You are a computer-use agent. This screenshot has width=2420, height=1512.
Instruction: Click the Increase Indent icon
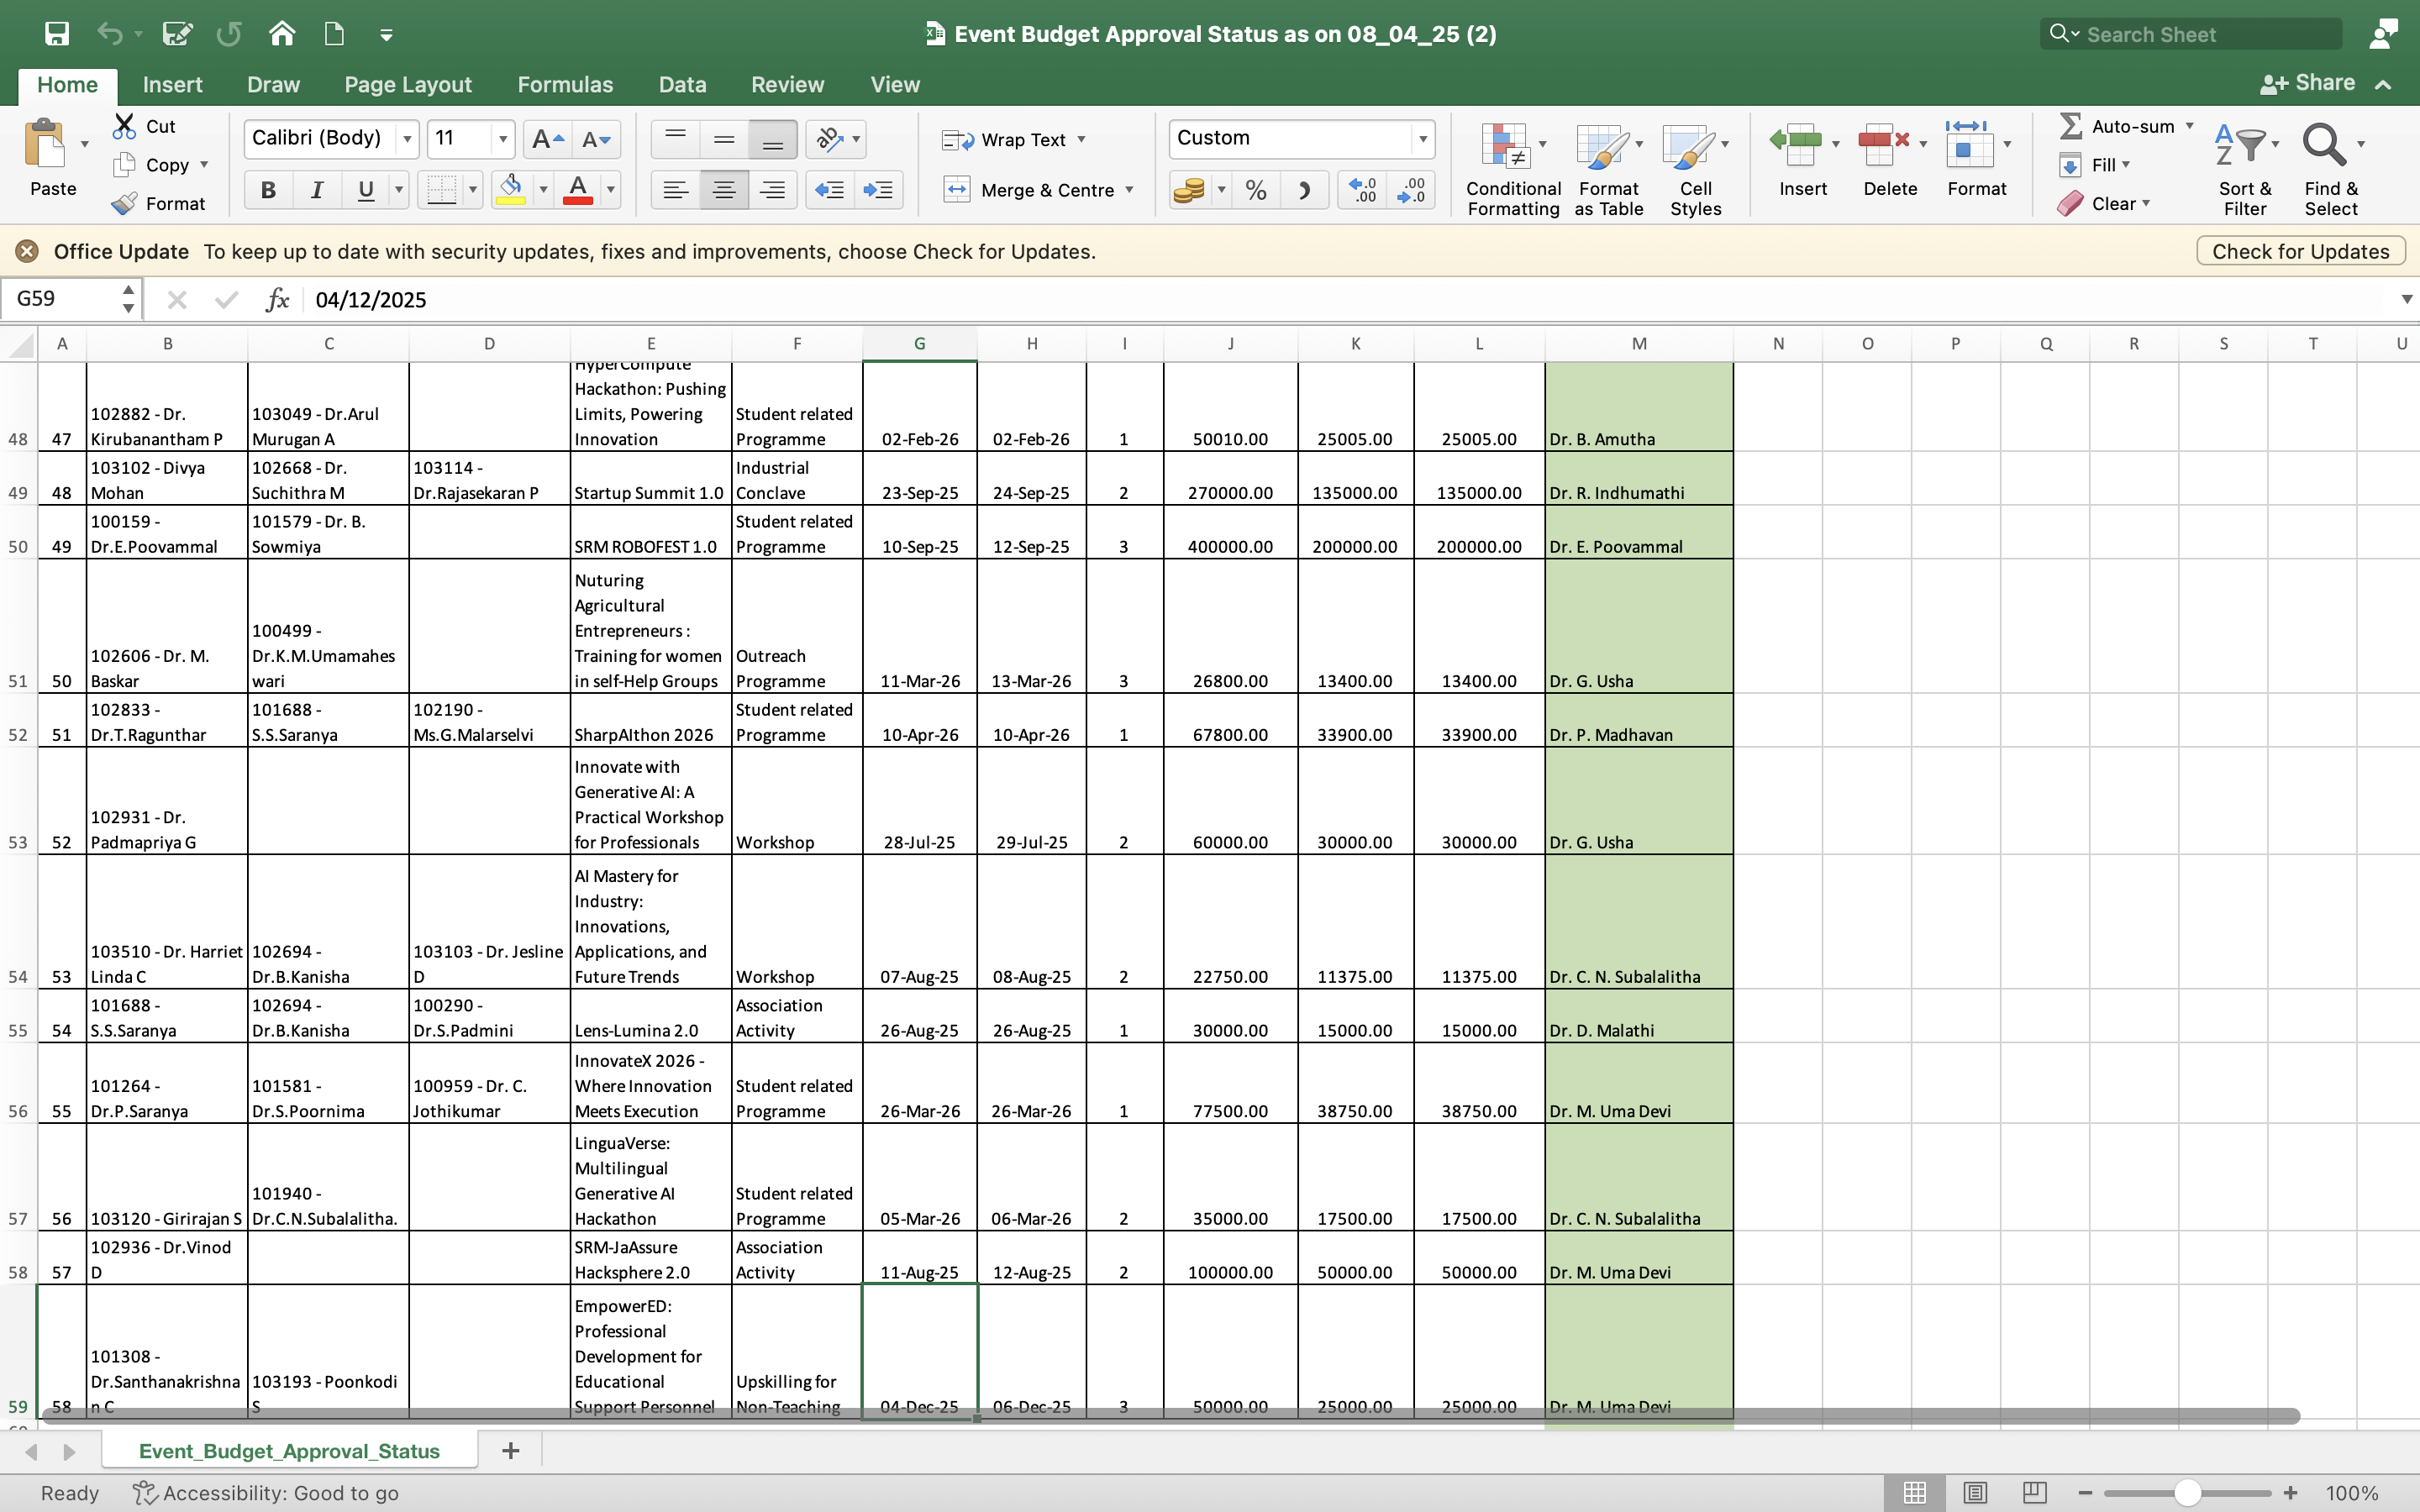point(878,190)
